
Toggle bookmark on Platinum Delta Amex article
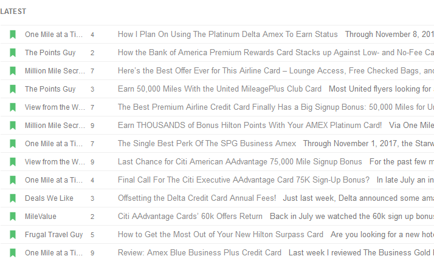click(x=13, y=35)
